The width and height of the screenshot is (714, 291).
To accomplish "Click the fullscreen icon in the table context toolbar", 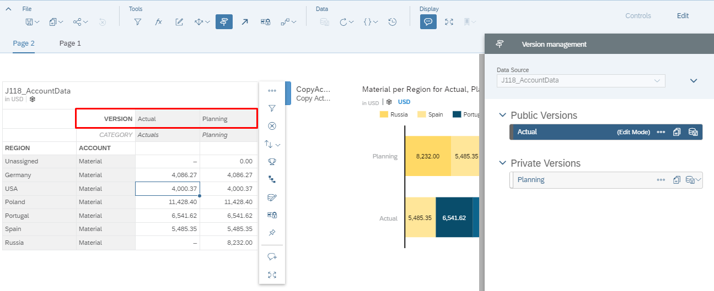I will click(272, 274).
